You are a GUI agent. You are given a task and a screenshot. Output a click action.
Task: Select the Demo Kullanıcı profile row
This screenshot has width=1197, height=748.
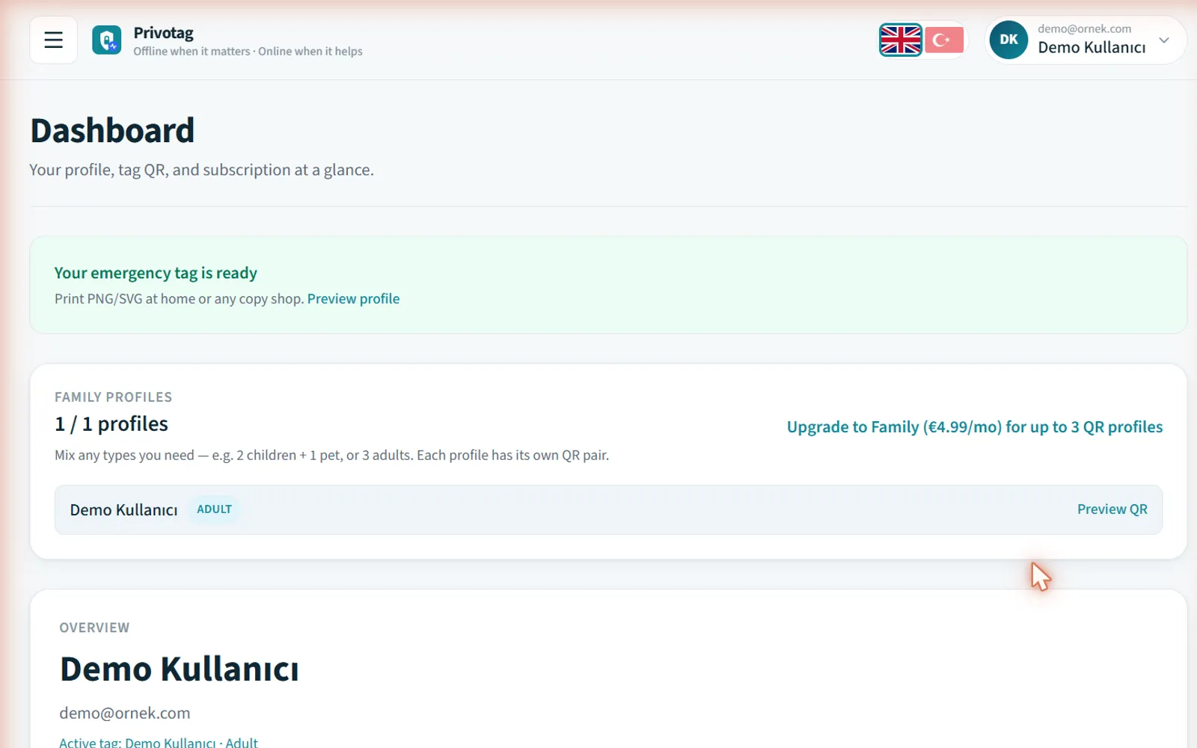pos(608,509)
